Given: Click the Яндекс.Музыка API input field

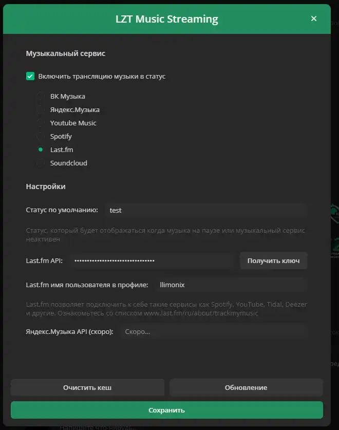Looking at the screenshot, I should [x=214, y=332].
